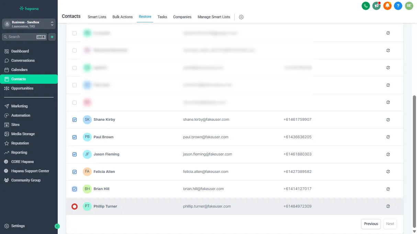
Task: Uncheck the Paul Brown checkbox
Action: [75, 137]
